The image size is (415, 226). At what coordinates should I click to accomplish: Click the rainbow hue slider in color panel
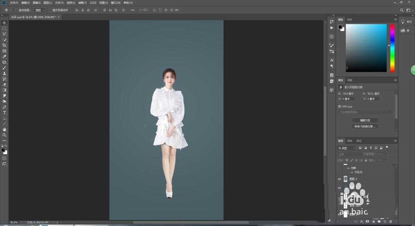pos(392,48)
